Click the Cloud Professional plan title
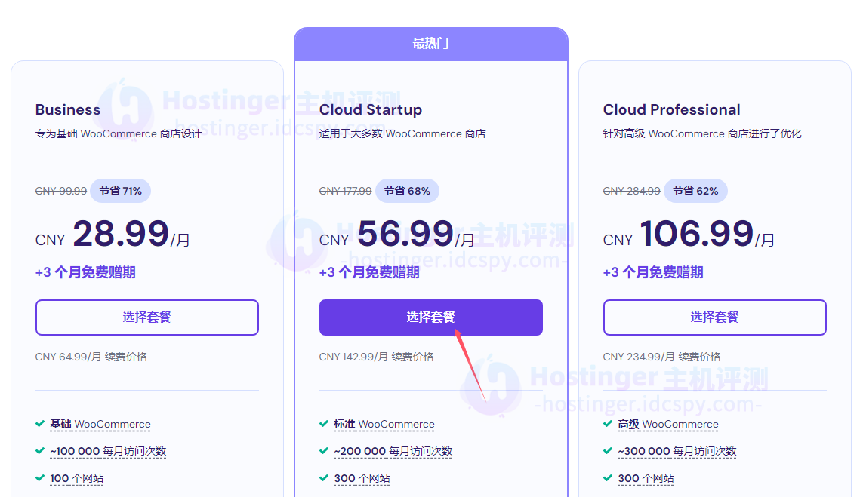 point(671,109)
